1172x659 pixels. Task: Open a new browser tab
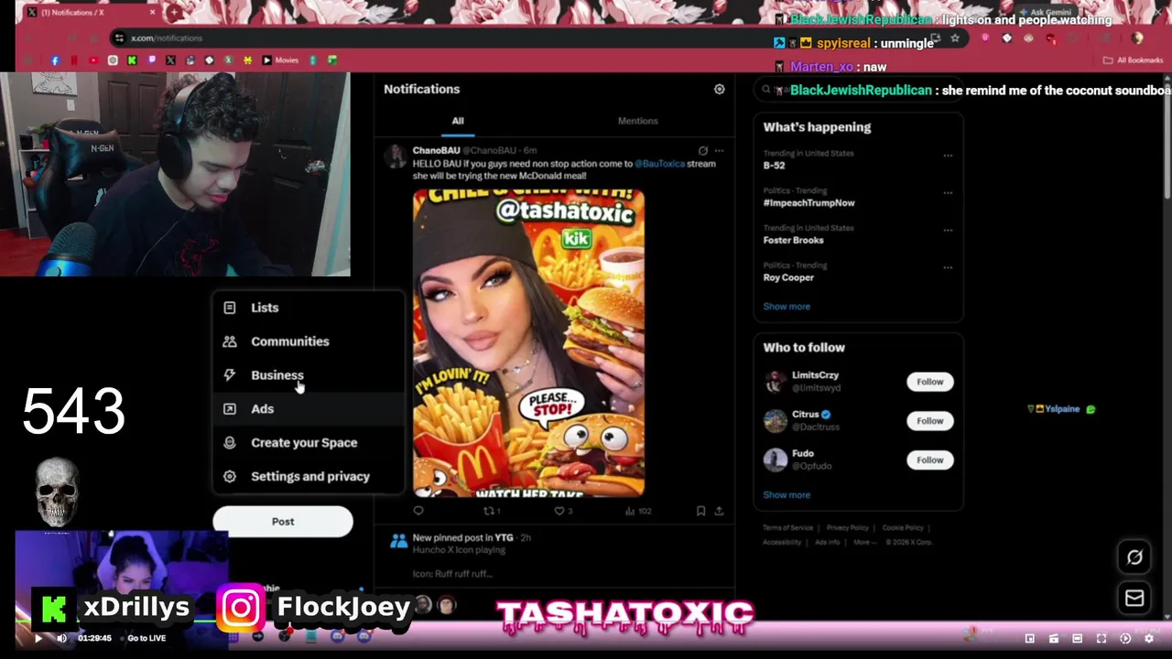point(174,13)
